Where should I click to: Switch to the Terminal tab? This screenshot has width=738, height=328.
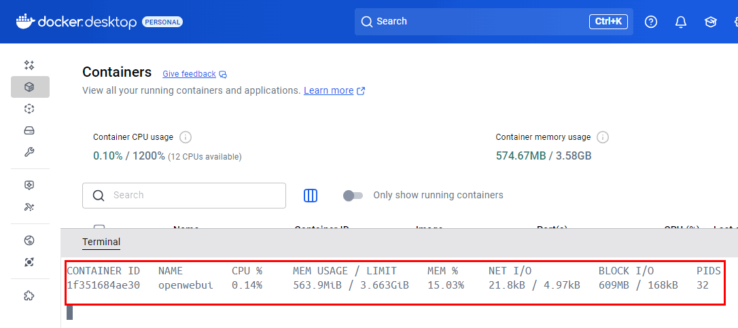[101, 242]
